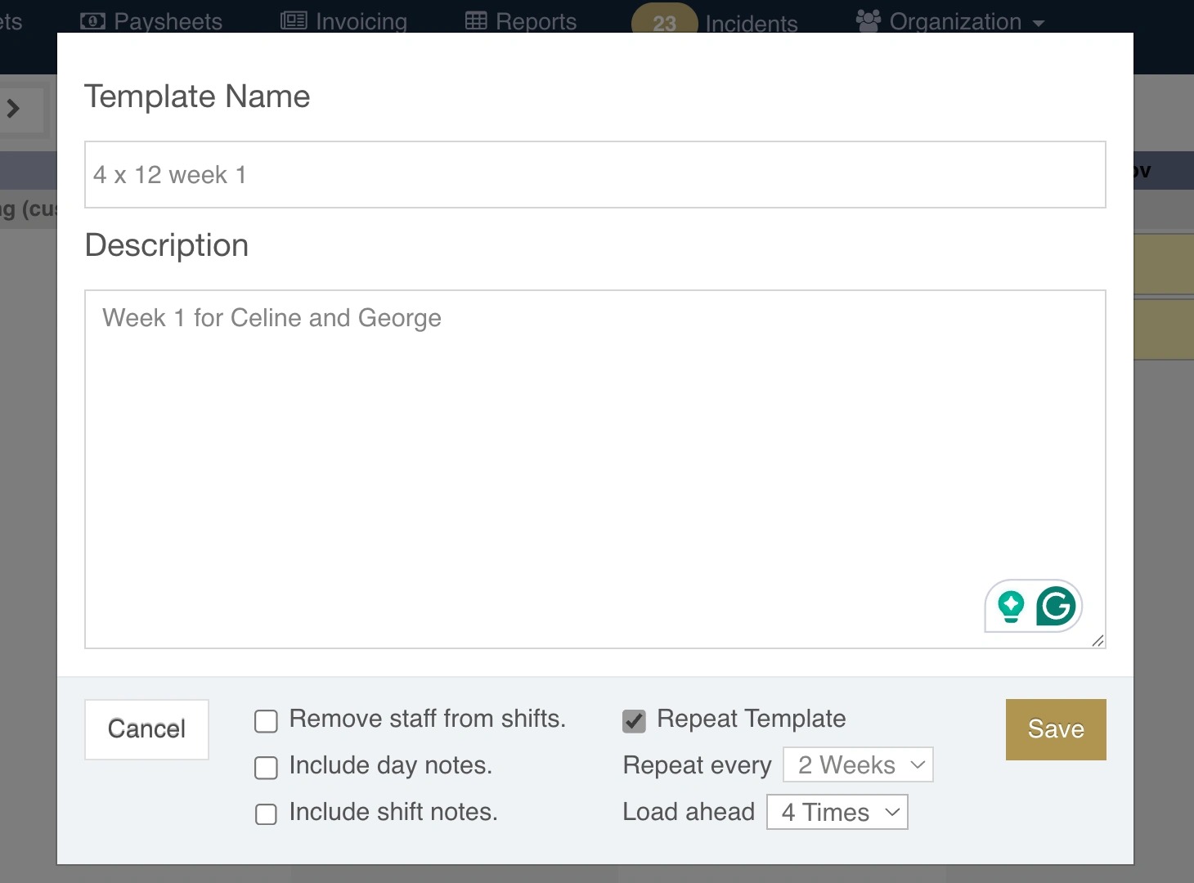Open the Load ahead 4 Times dropdown
The height and width of the screenshot is (883, 1194).
(837, 813)
